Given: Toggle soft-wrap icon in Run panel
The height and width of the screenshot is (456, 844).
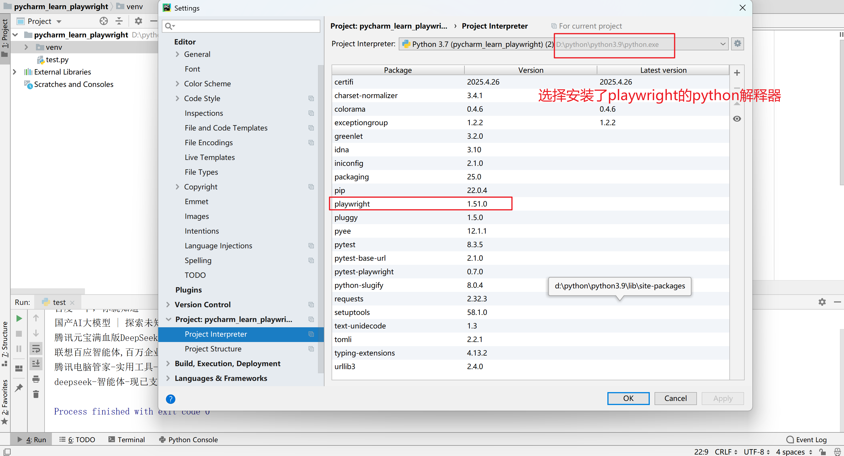Looking at the screenshot, I should point(36,348).
